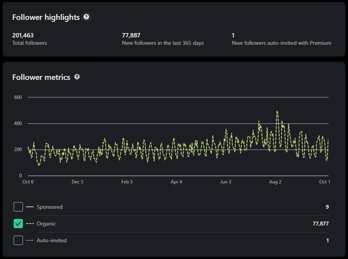Click the Jun 3 date on the chart axis
The image size is (348, 259).
pos(226,182)
